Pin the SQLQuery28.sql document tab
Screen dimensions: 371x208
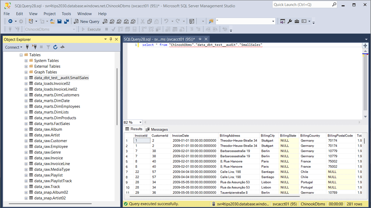tap(200, 39)
